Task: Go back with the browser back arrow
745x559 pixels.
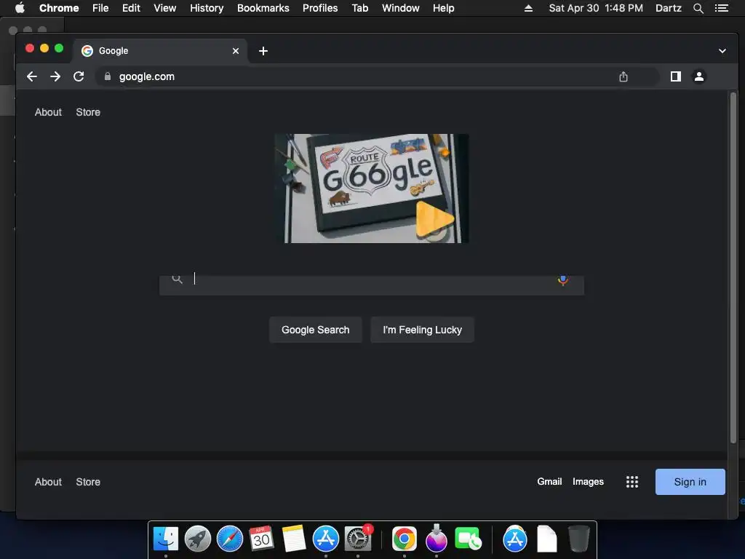Action: [x=32, y=76]
